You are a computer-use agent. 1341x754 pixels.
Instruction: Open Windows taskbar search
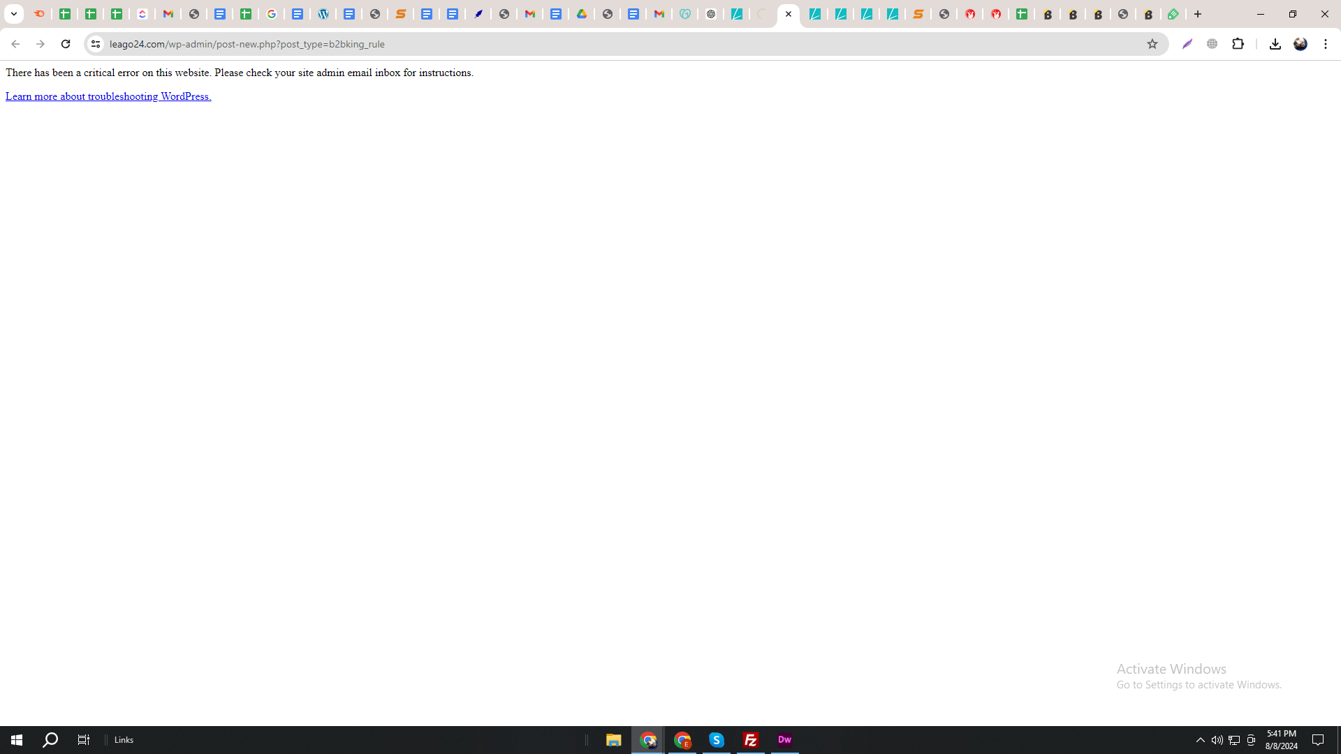coord(50,740)
